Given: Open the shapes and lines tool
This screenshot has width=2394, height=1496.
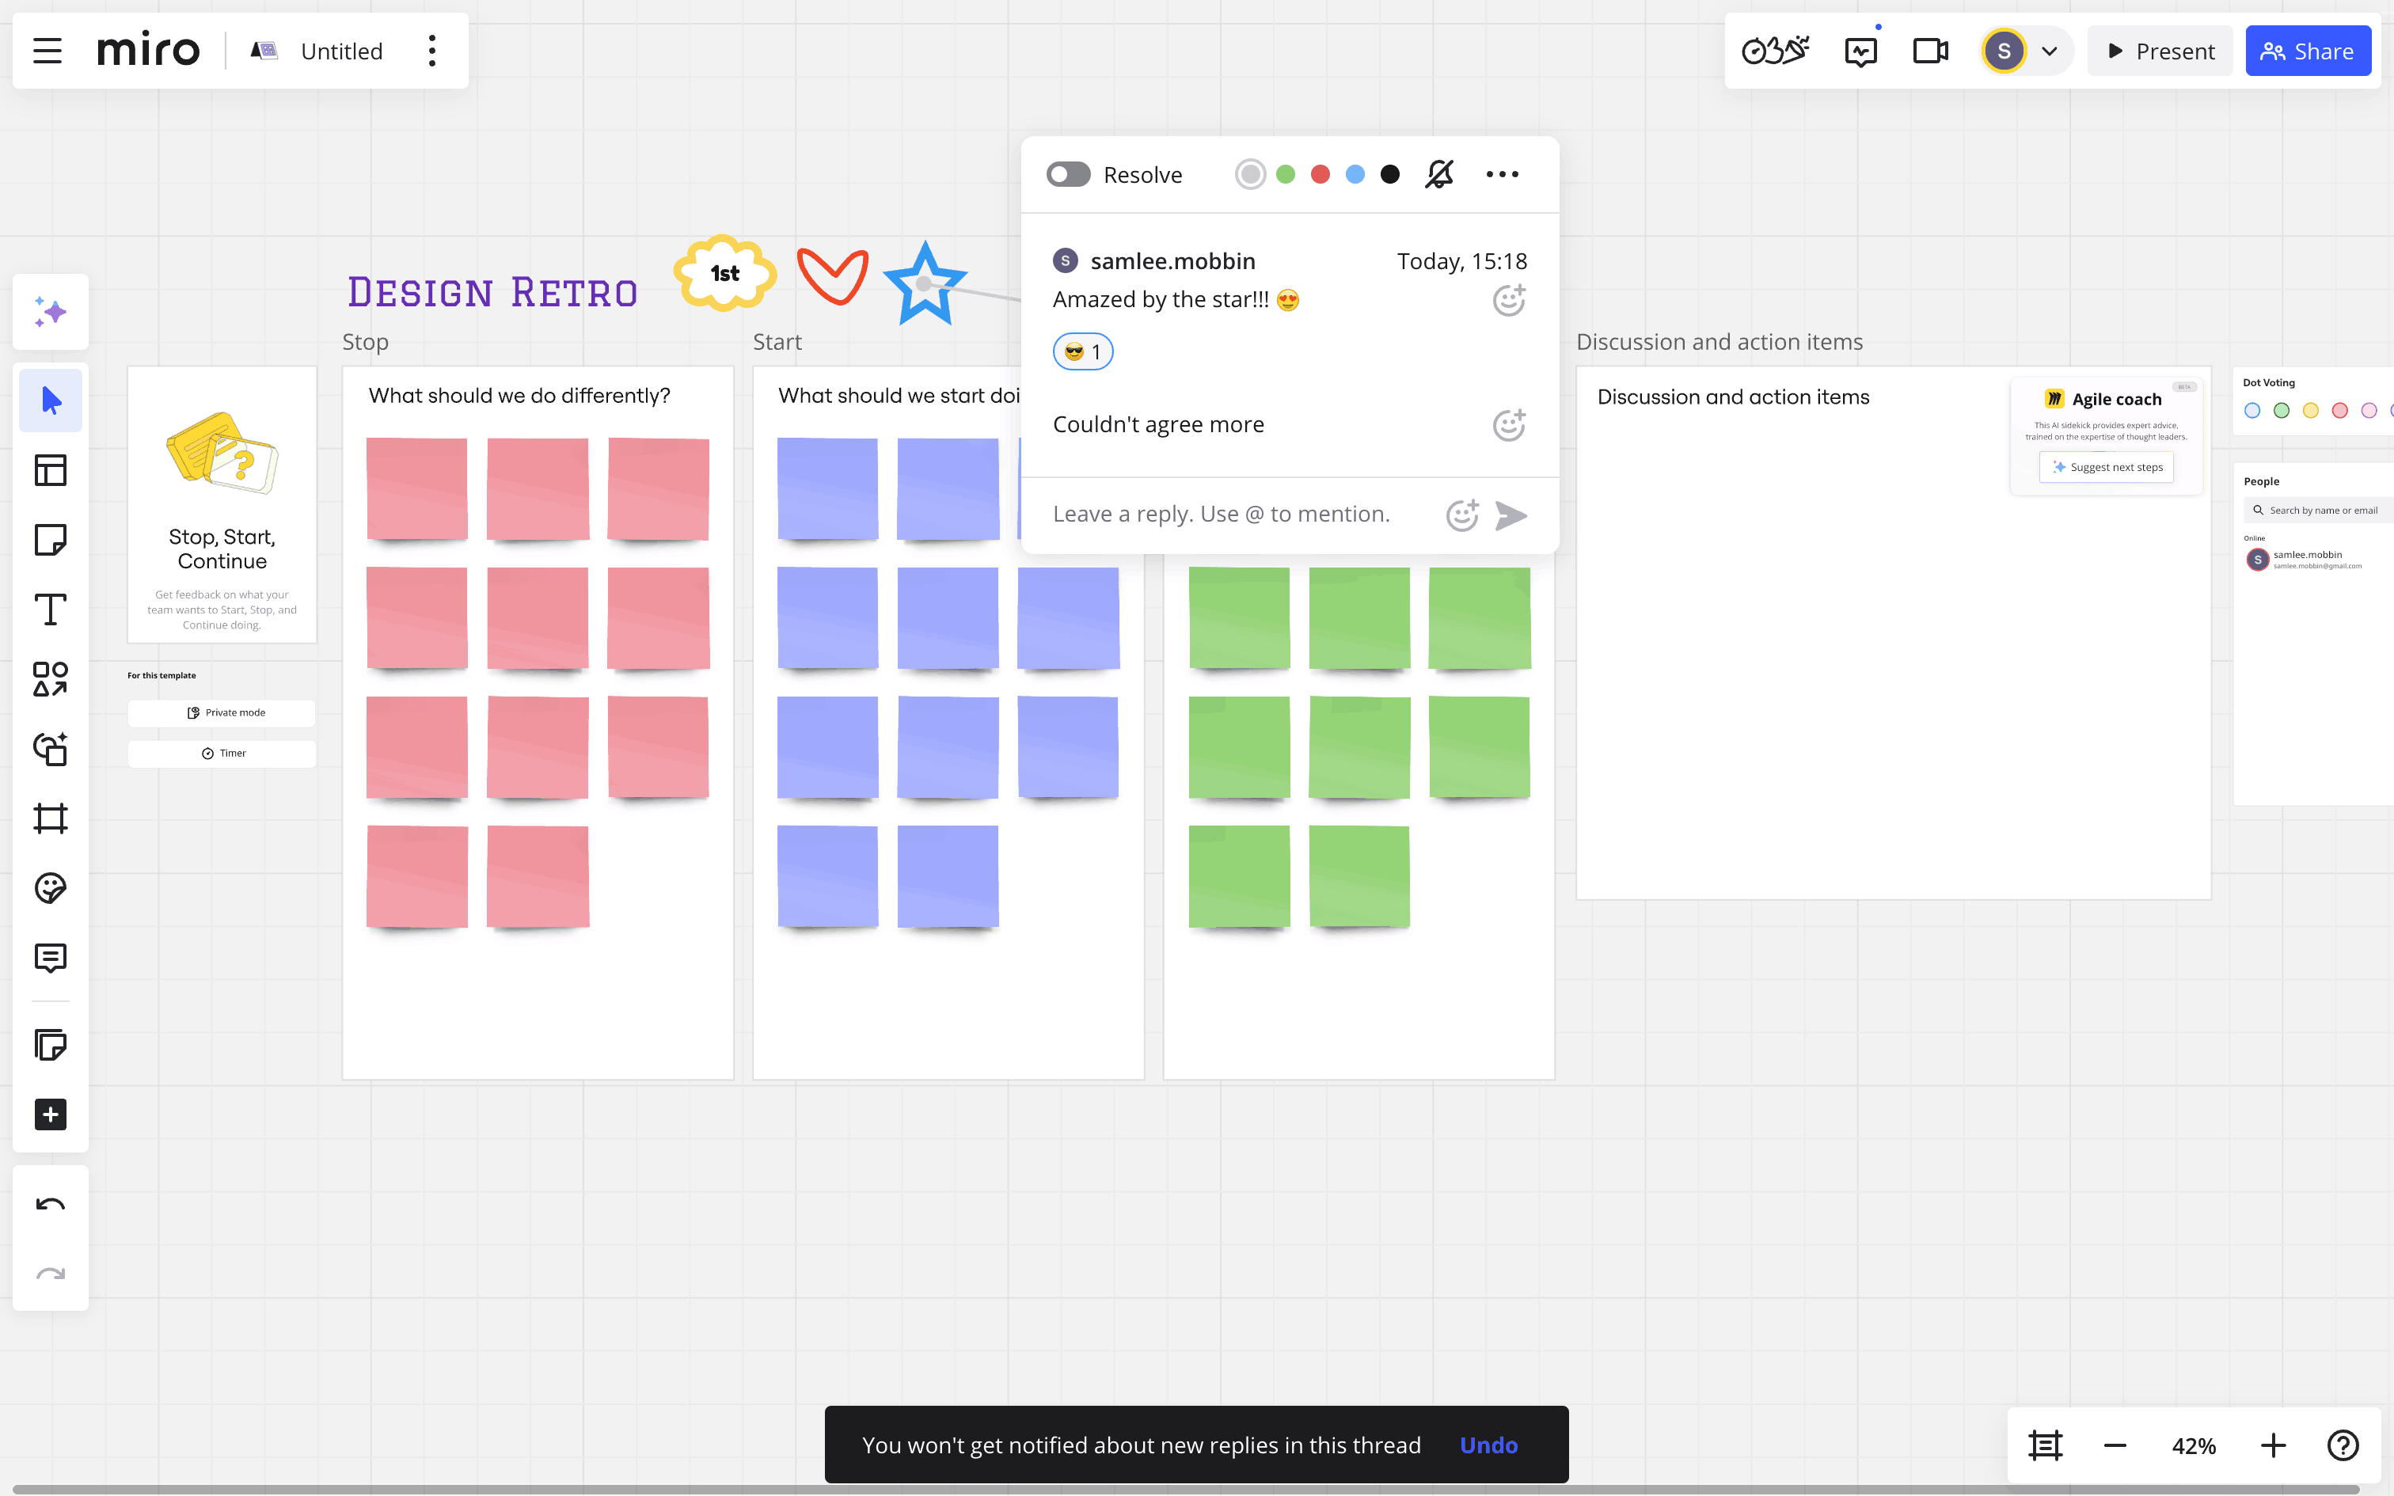Looking at the screenshot, I should pyautogui.click(x=51, y=679).
